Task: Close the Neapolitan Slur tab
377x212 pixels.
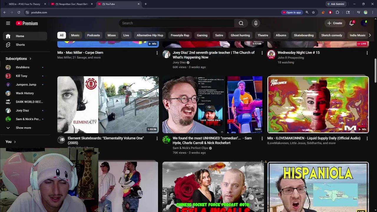Action: coord(92,4)
